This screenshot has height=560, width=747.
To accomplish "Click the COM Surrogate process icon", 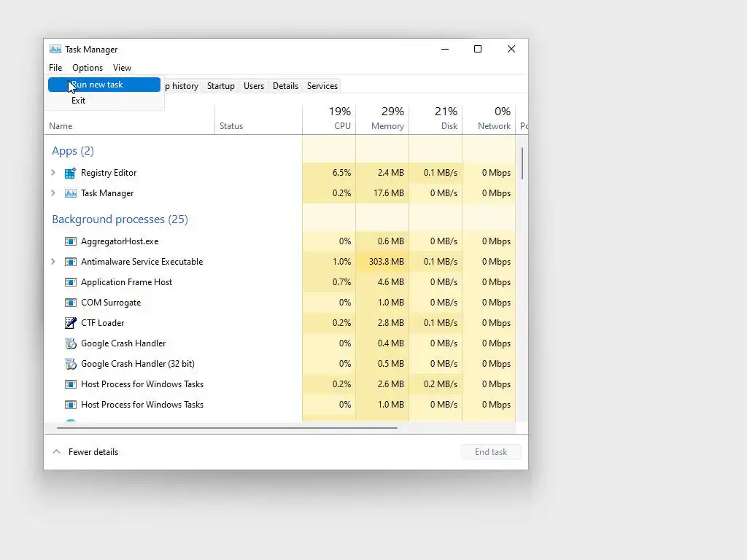I will (x=71, y=303).
